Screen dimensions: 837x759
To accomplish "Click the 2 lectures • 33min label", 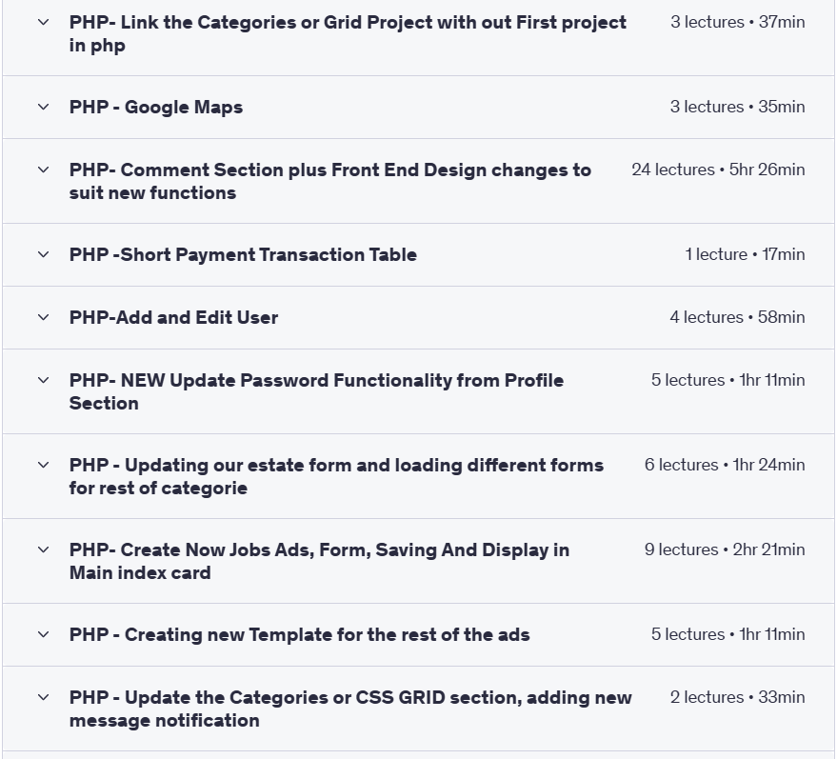I will pos(737,697).
